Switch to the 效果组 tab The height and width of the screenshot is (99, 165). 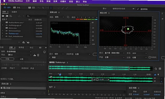(21, 48)
